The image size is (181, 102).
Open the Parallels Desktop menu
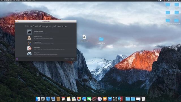point(8,1)
